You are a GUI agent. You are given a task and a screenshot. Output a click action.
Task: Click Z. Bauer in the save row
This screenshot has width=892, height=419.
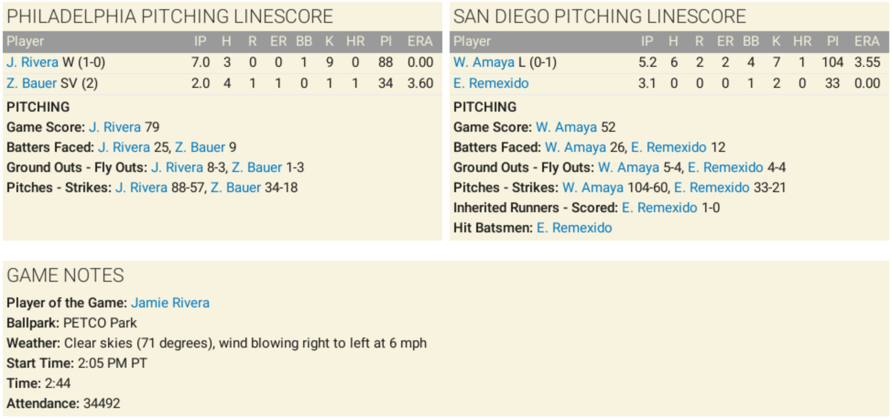tap(32, 83)
